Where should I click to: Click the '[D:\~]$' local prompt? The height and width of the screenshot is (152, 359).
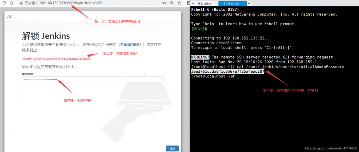pyautogui.click(x=199, y=29)
